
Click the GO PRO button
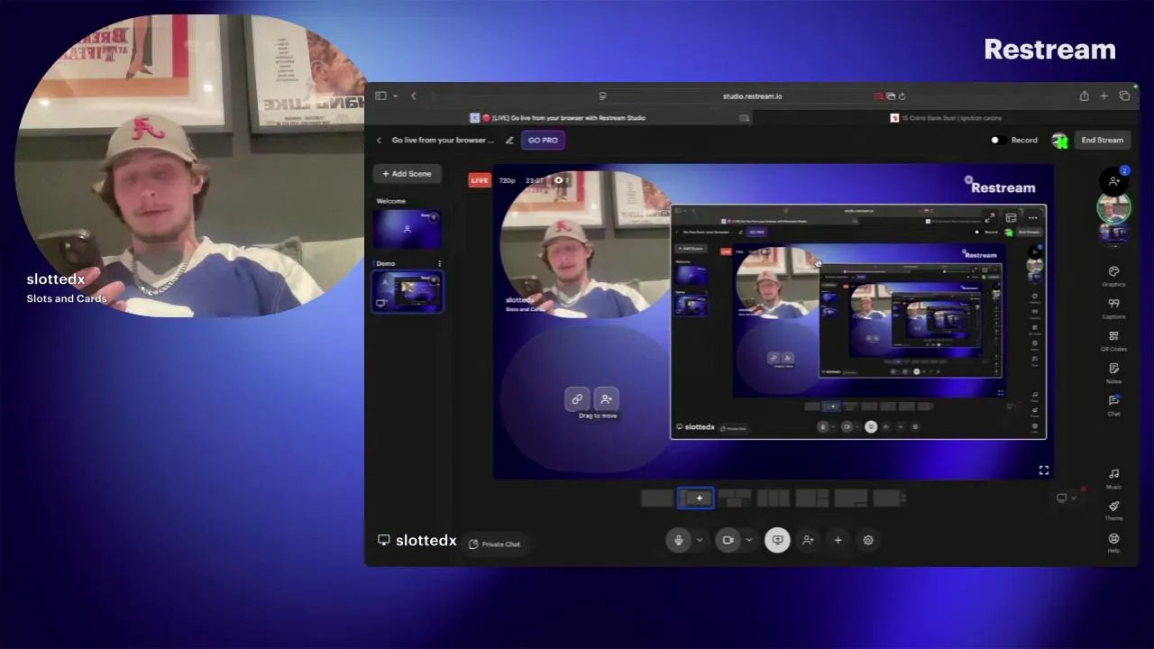[x=543, y=140]
